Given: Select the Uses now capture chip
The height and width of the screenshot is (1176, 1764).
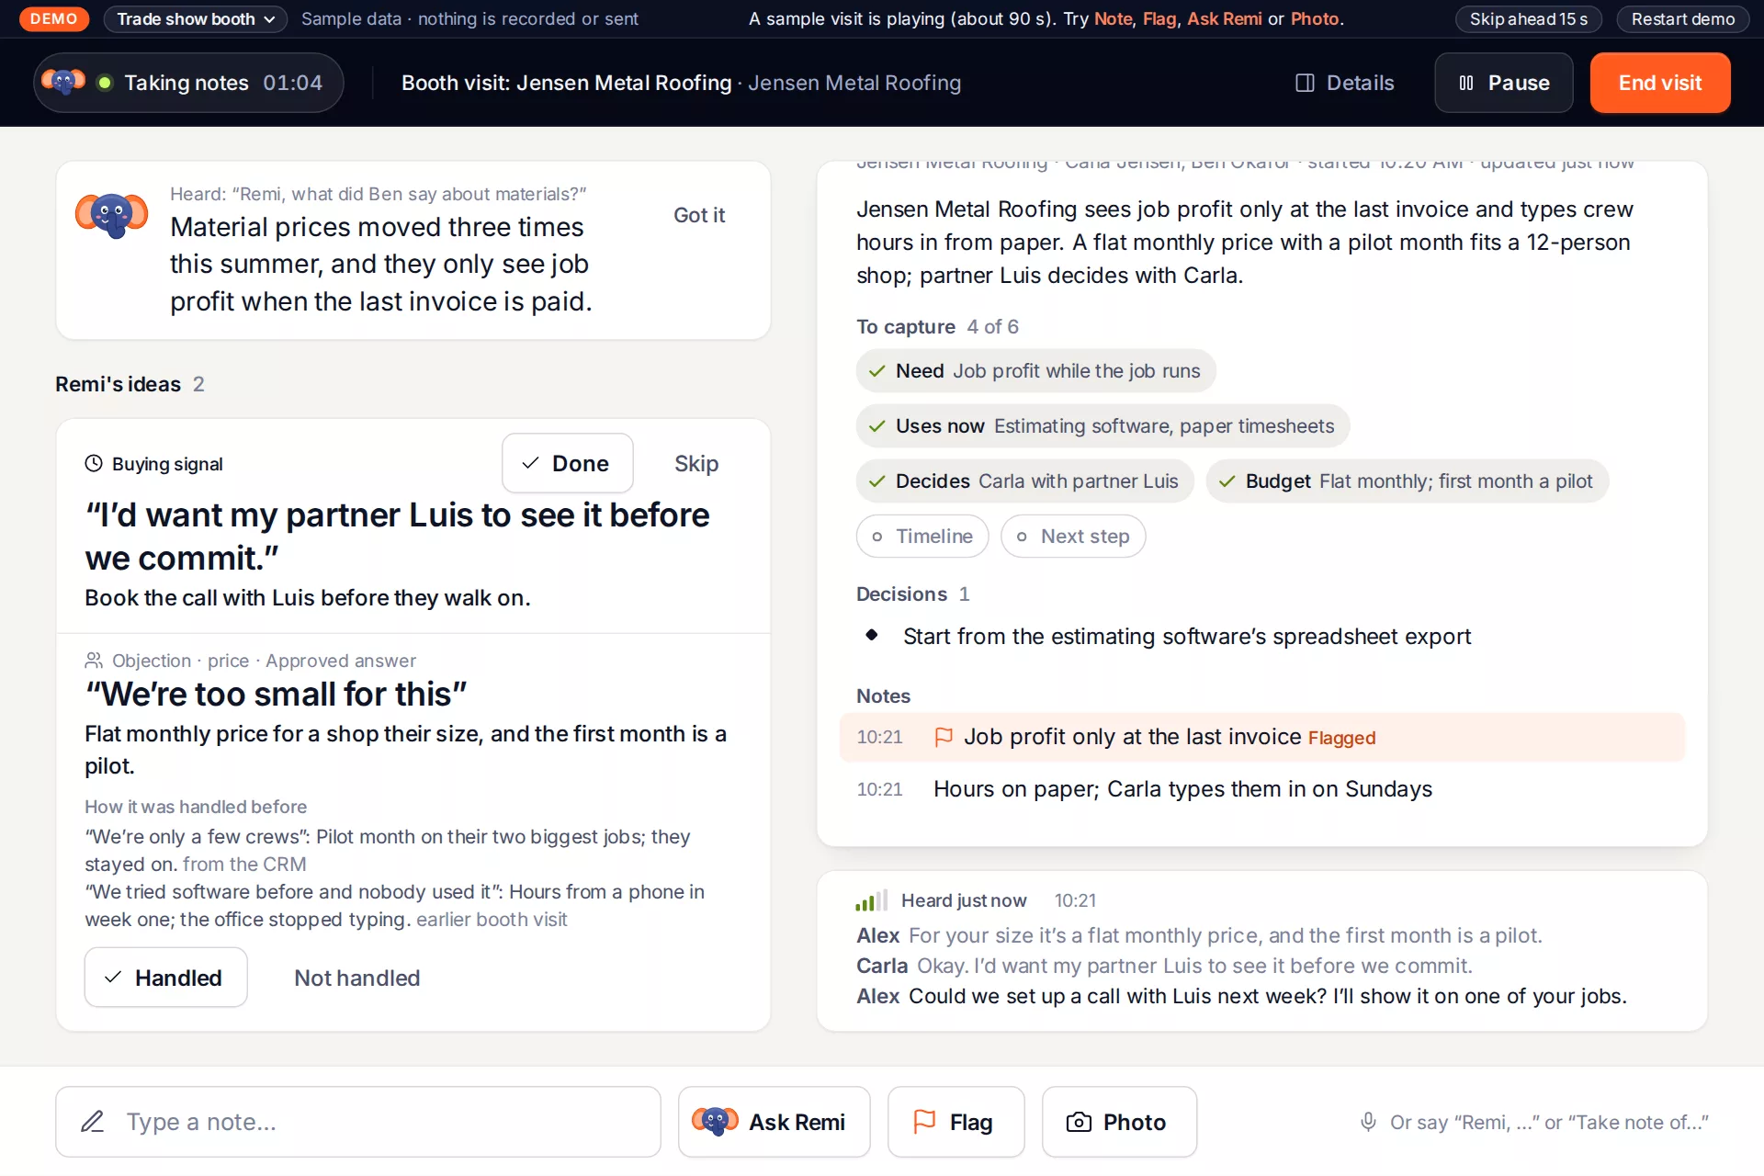Looking at the screenshot, I should [1102, 426].
